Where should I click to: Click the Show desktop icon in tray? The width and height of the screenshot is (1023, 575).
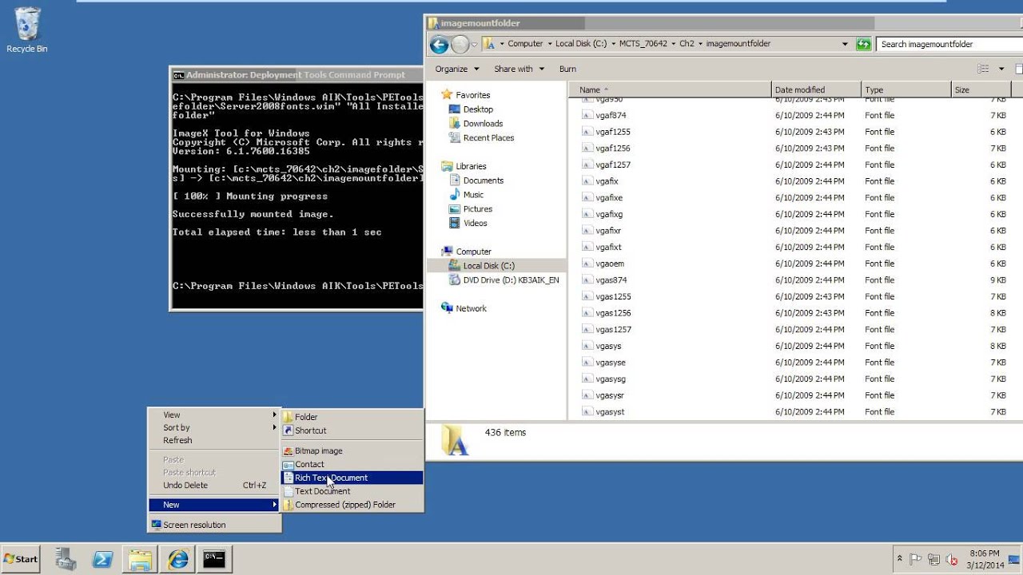click(x=1013, y=559)
